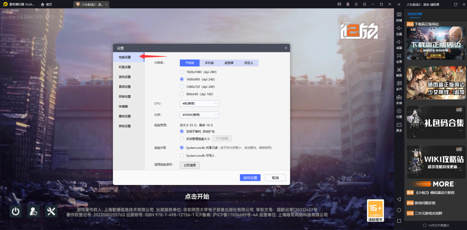Viewport: 467px width, 230px height.
Task: Click the pop-out window icon in title bar
Action: click(x=364, y=4)
